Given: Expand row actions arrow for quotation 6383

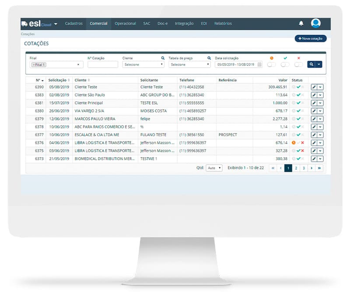Looking at the screenshot, I should point(320,95).
